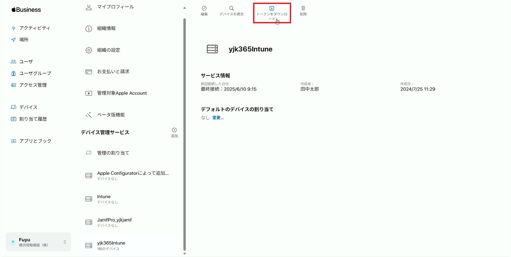Image resolution: width=511 pixels, height=257 pixels.
Task: Click the お支払いと請求 card icon
Action: tap(89, 72)
